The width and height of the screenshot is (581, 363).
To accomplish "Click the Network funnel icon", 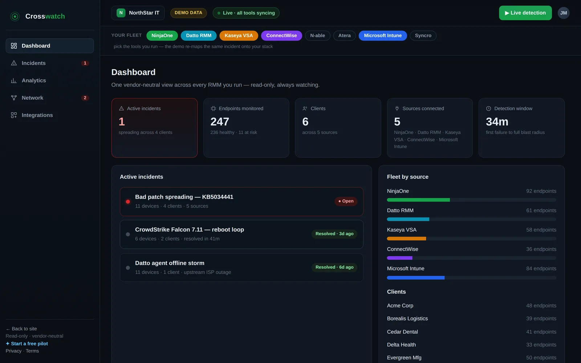I will tap(14, 98).
